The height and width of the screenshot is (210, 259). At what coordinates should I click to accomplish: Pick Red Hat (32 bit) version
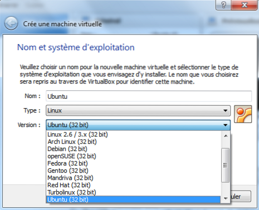coord(134,185)
